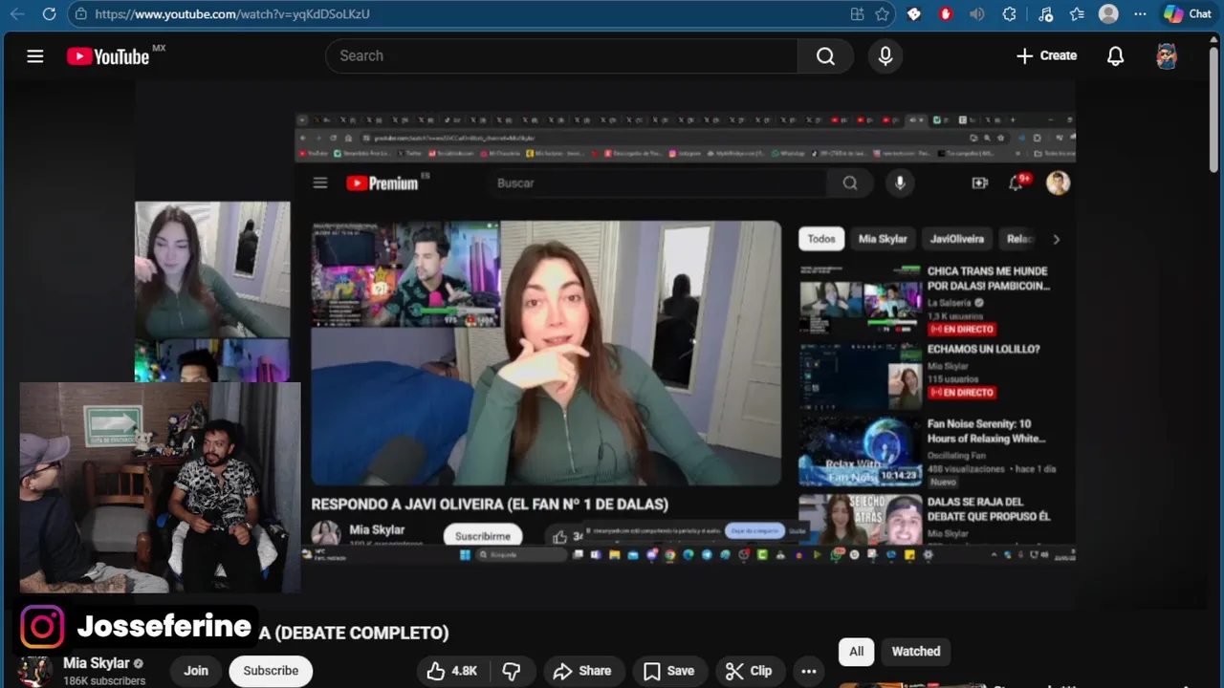Reload the page with the refresh icon

[x=49, y=14]
